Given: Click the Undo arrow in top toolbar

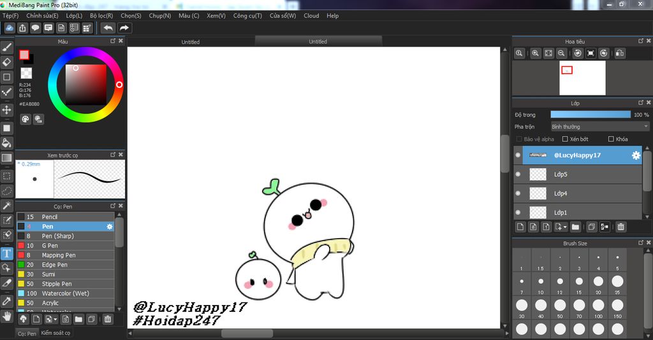Looking at the screenshot, I should pos(108,28).
